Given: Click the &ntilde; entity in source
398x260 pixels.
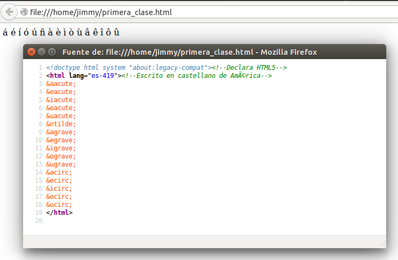Looking at the screenshot, I should click(61, 124).
